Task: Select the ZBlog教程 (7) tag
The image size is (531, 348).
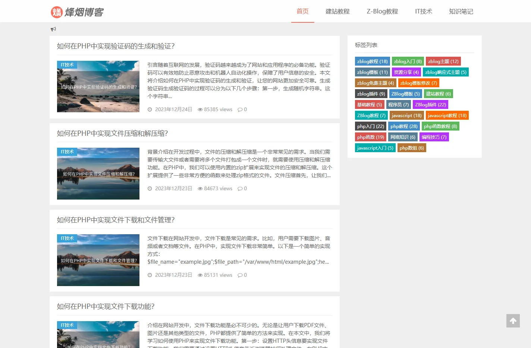Action: (371, 115)
